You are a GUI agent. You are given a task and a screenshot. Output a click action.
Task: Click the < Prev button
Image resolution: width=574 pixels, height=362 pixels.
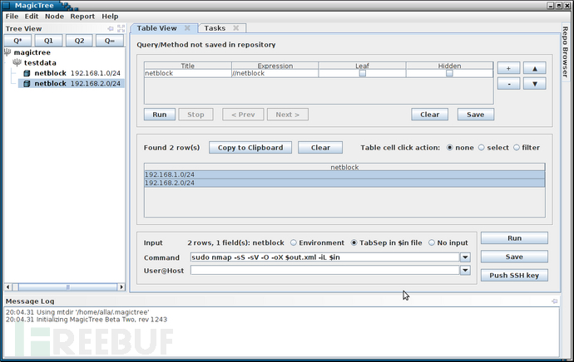(243, 115)
